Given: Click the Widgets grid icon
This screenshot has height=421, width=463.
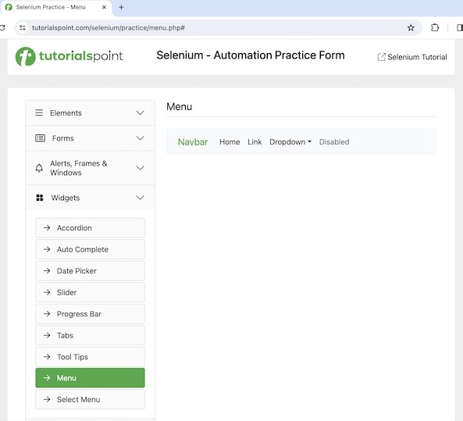Looking at the screenshot, I should click(x=40, y=198).
